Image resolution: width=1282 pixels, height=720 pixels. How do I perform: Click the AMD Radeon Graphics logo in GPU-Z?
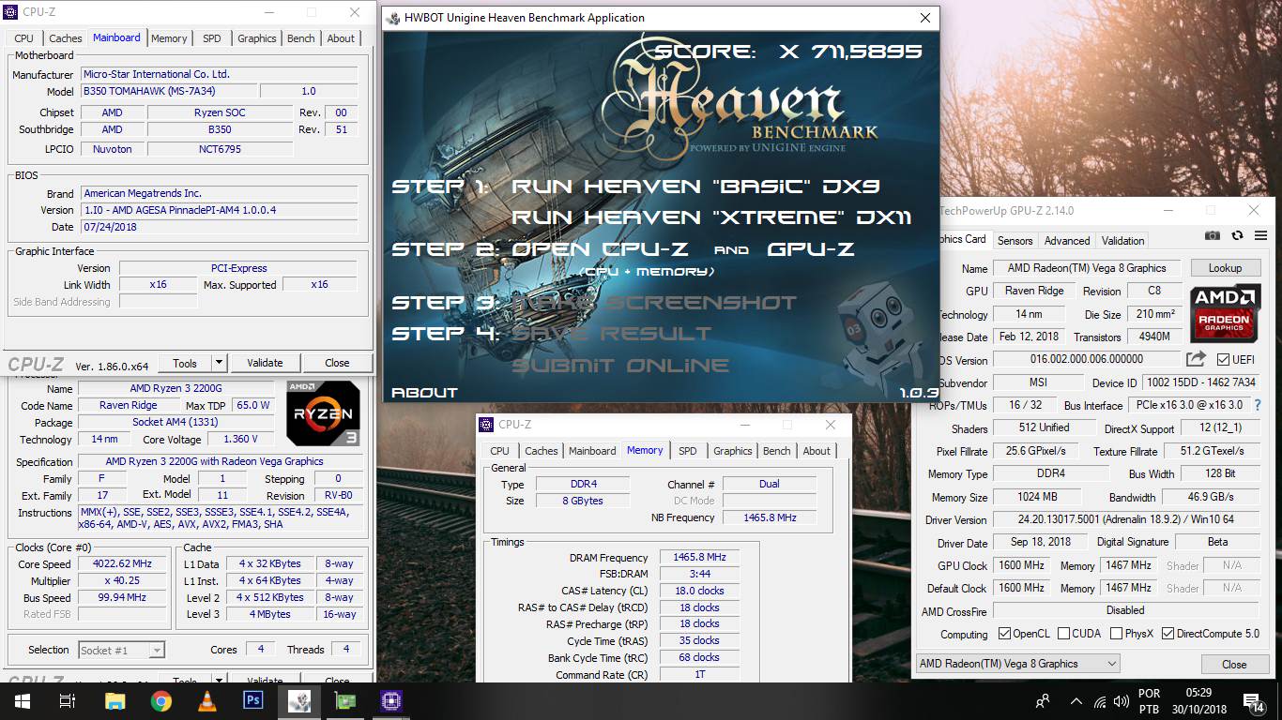(1224, 313)
